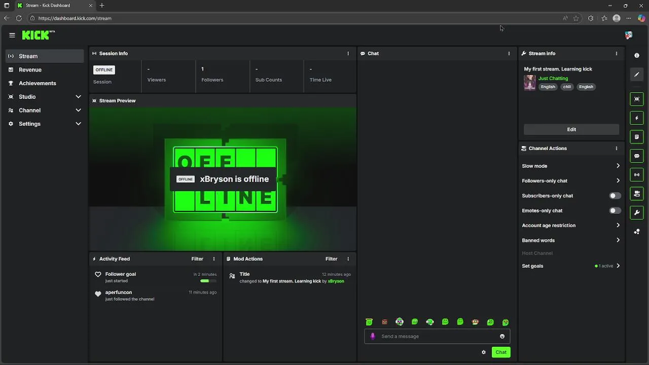
Task: Open Followers-only chat options
Action: point(571,180)
